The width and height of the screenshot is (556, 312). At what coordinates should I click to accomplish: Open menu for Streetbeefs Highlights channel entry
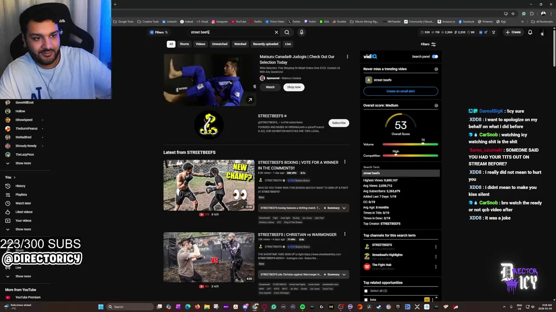point(436,257)
